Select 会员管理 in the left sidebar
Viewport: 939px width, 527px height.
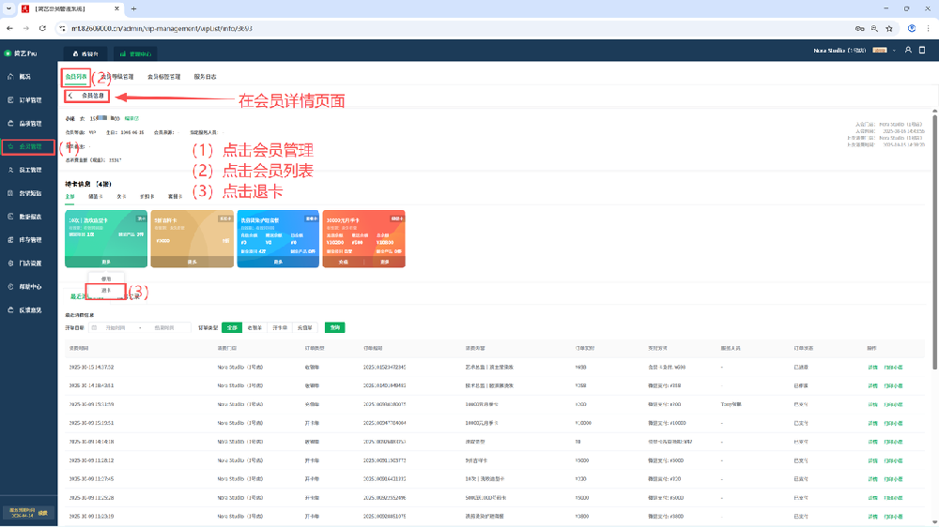[x=29, y=146]
